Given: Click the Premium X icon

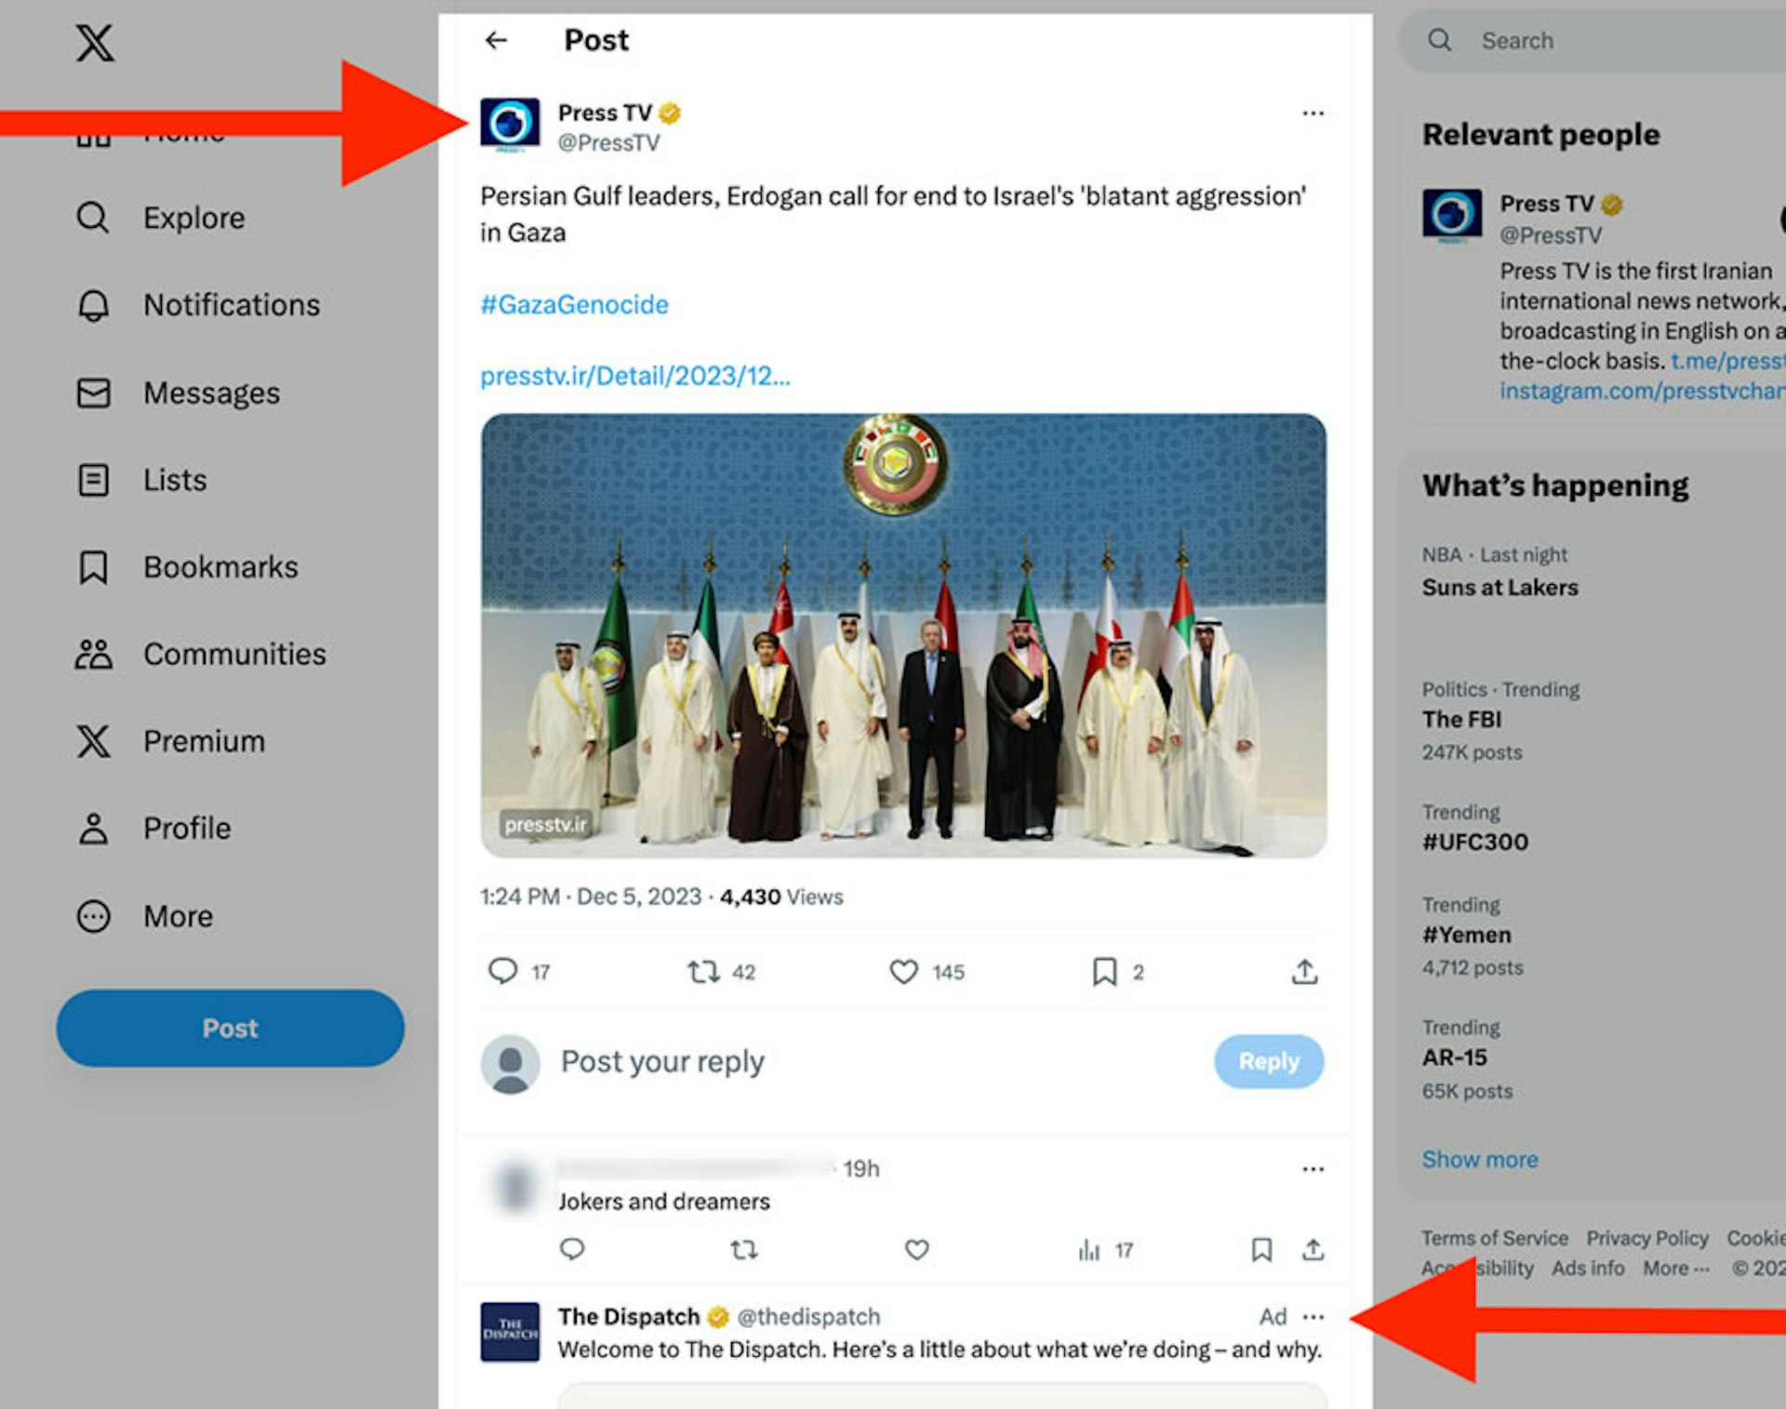Looking at the screenshot, I should [x=93, y=741].
